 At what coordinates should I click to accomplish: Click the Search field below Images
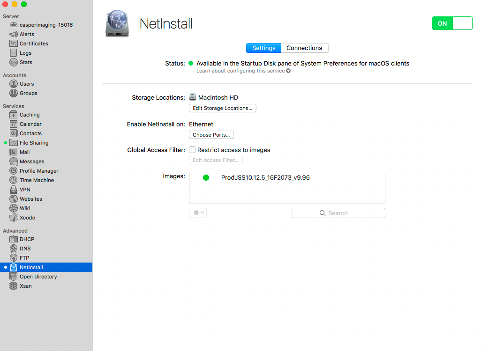(x=338, y=213)
